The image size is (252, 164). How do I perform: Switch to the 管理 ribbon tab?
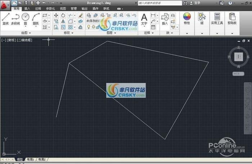coord(74,9)
